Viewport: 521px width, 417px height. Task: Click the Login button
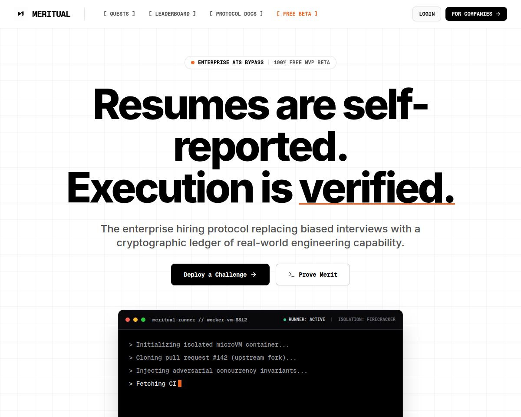pyautogui.click(x=427, y=14)
